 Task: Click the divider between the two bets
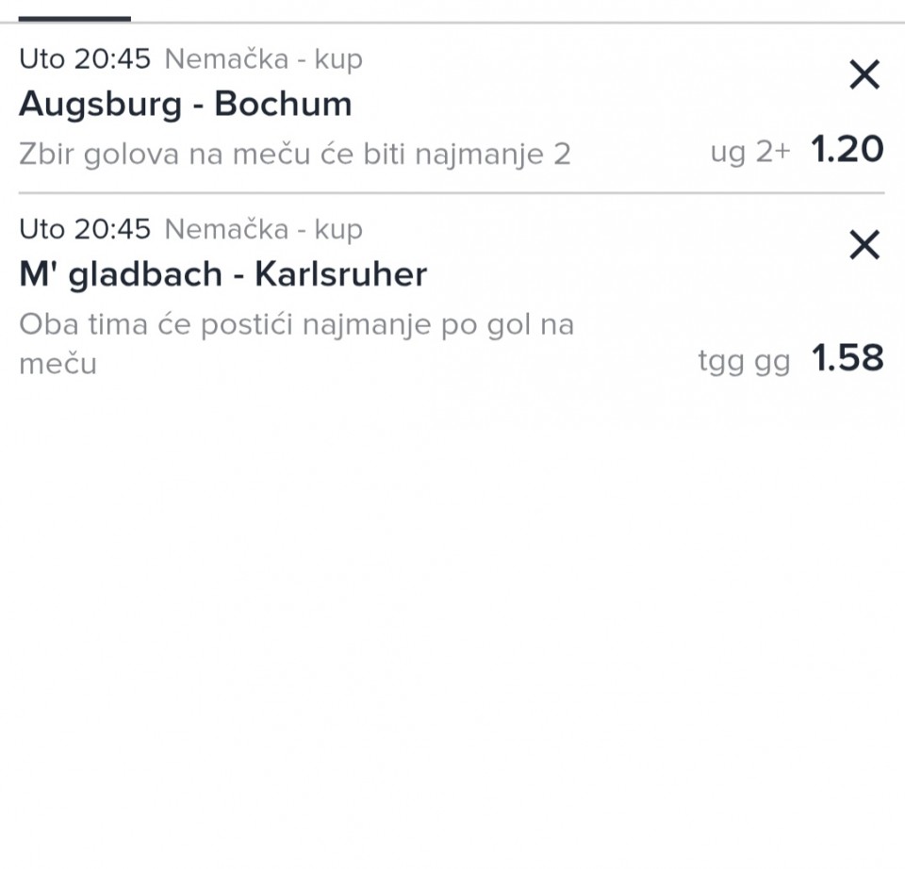click(452, 193)
